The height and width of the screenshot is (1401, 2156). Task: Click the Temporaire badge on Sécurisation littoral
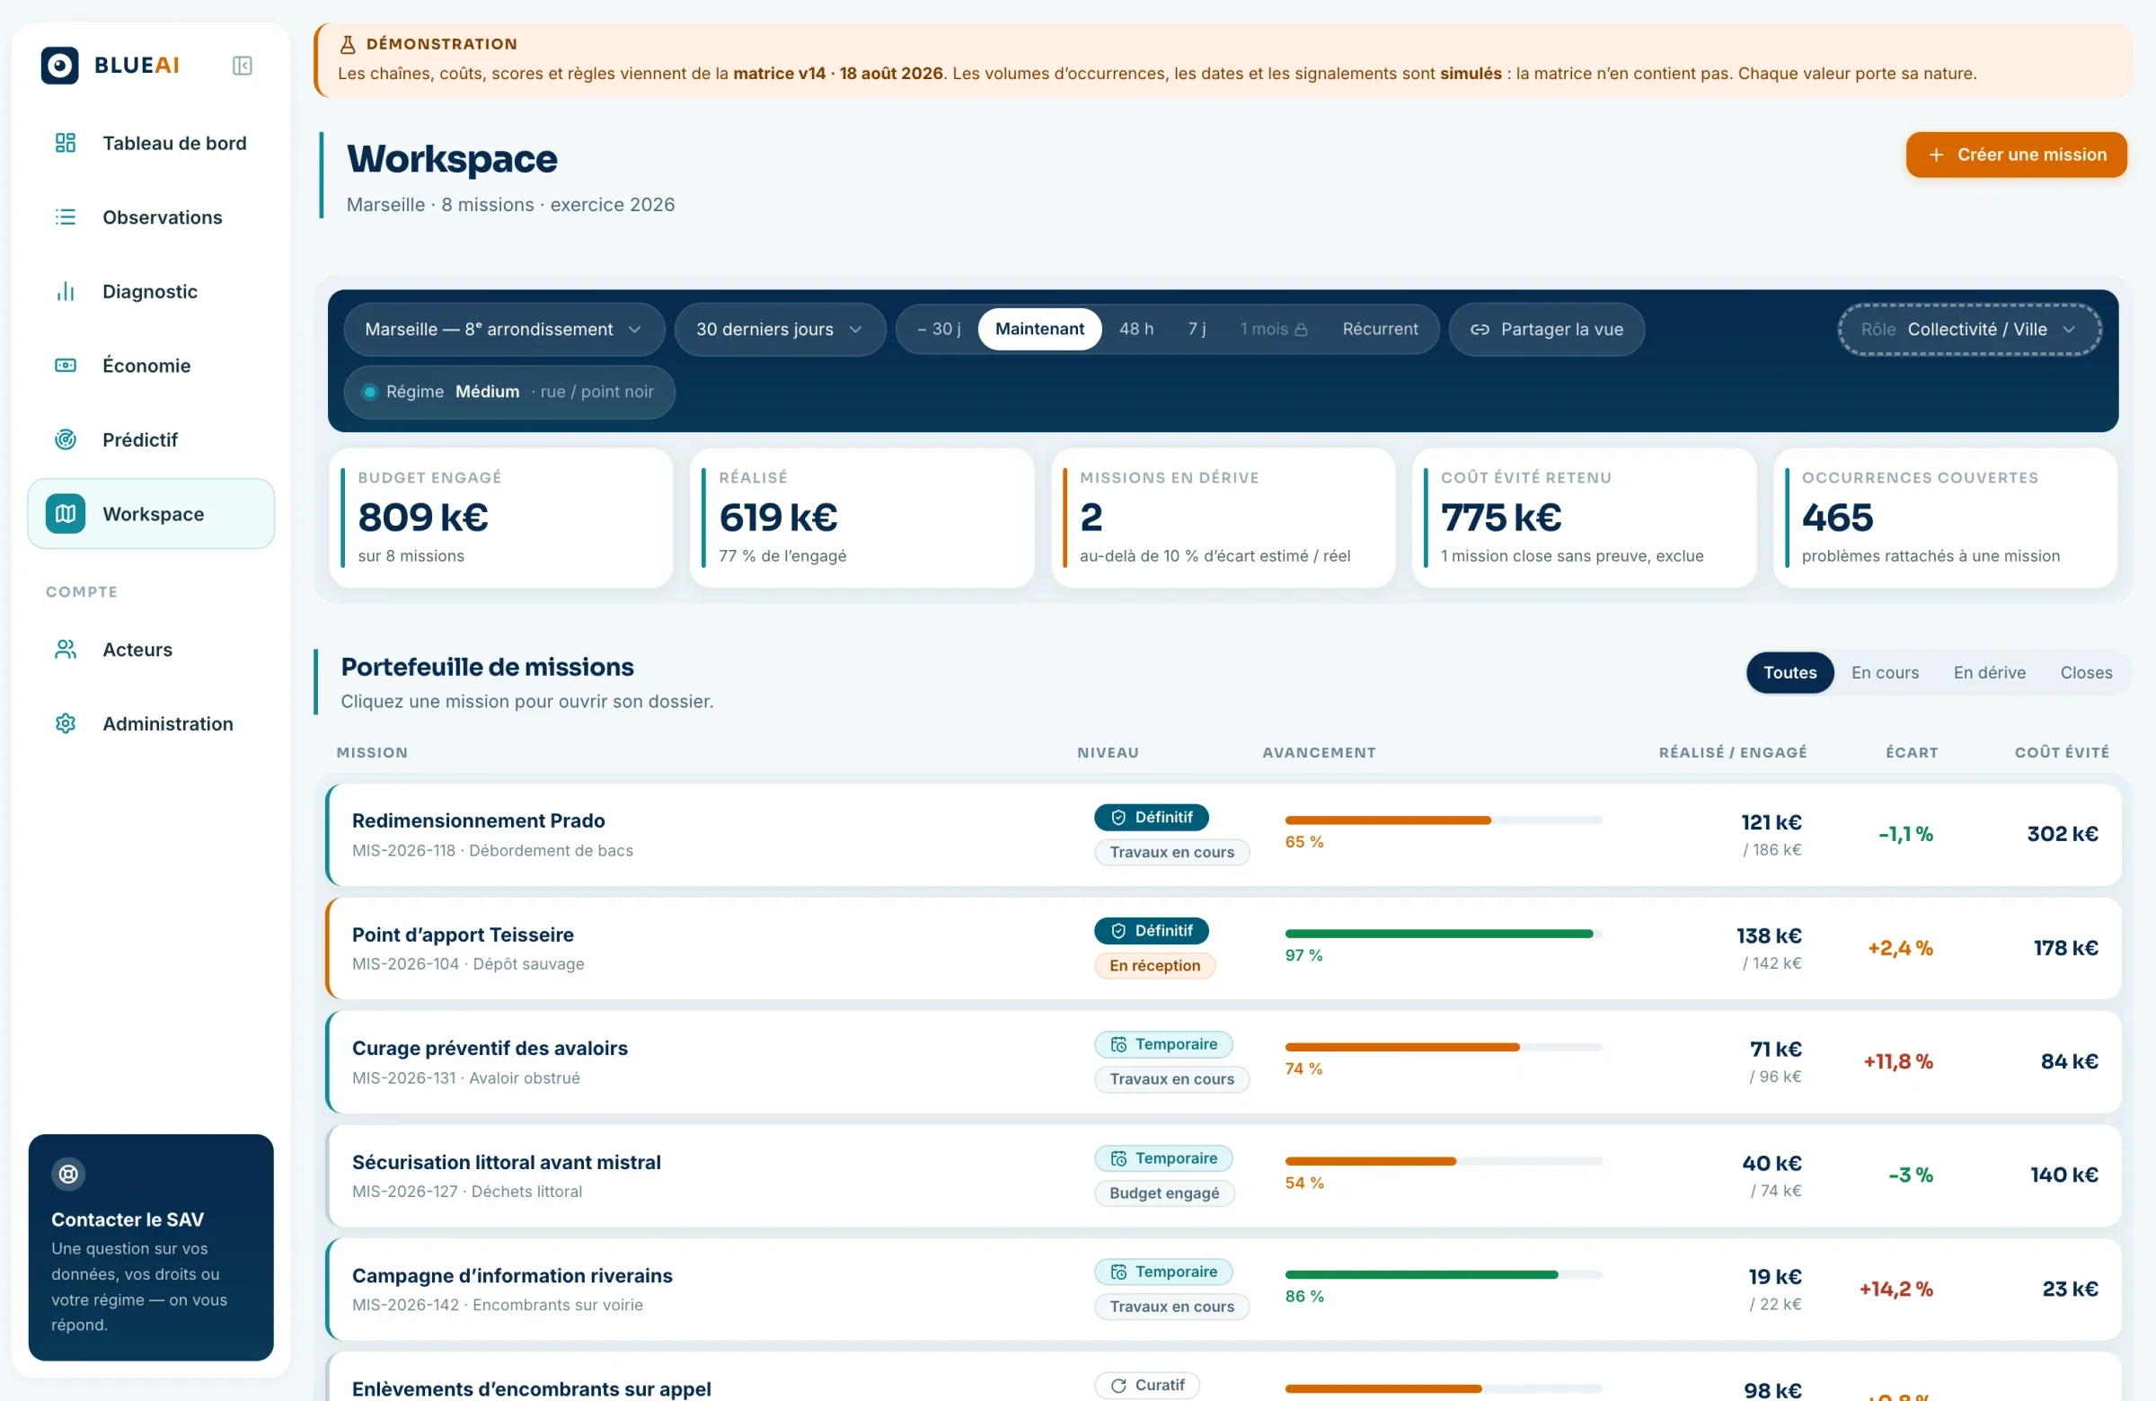[1163, 1158]
